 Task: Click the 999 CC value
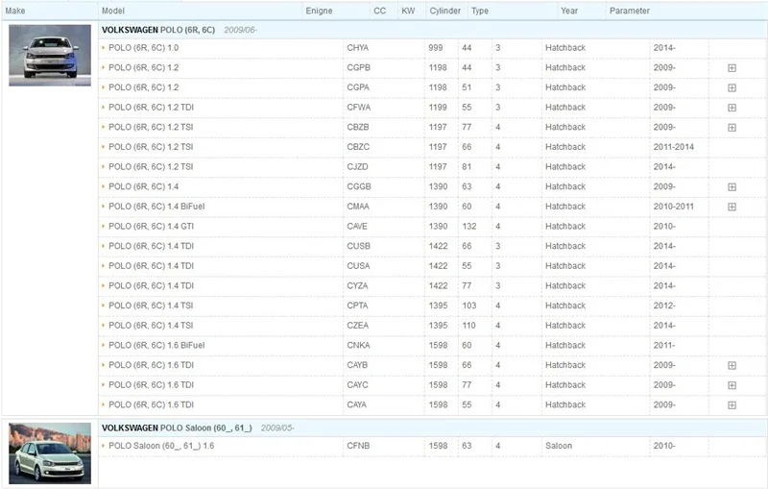pos(436,48)
